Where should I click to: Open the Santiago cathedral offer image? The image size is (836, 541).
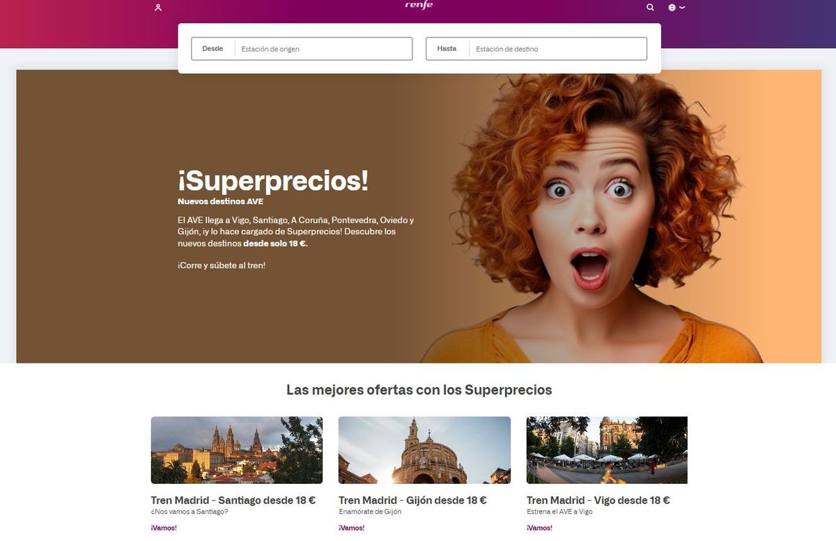tap(237, 450)
